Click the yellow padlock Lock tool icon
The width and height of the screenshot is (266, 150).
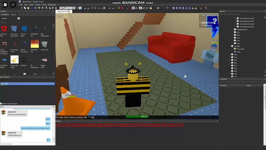tap(151, 8)
